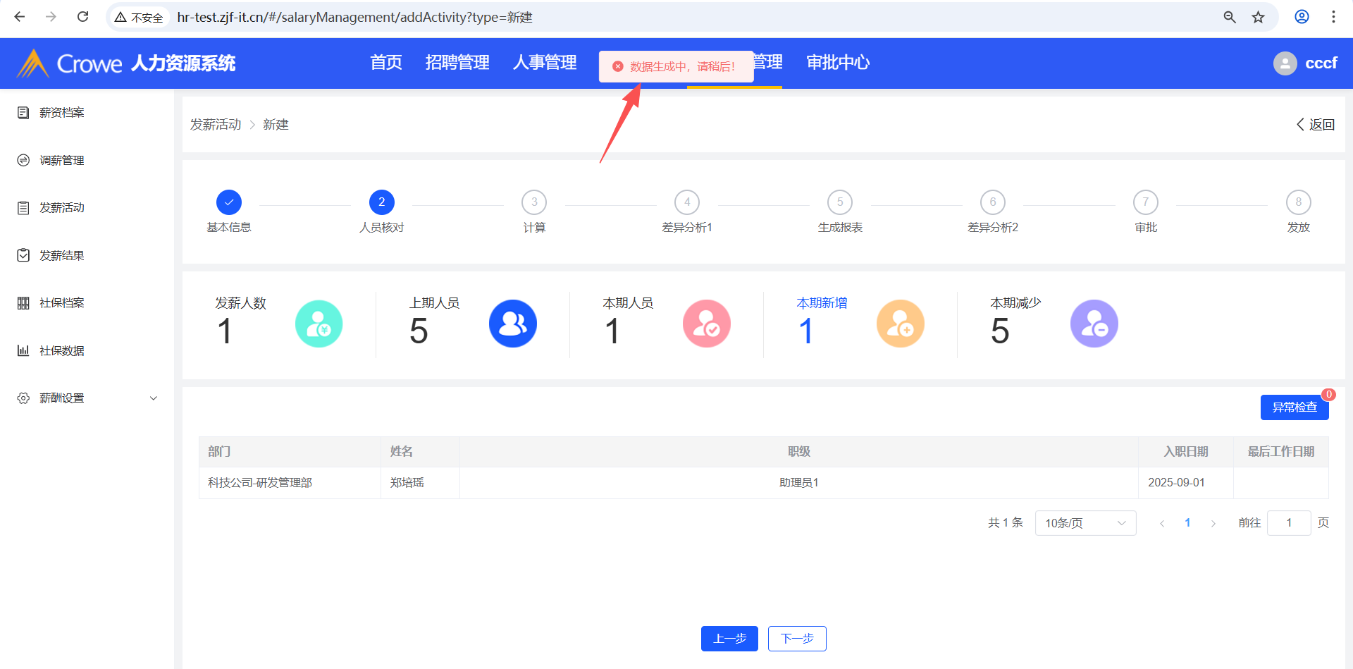Bookmark this page with the star icon
This screenshot has height=669, width=1353.
pos(1259,17)
